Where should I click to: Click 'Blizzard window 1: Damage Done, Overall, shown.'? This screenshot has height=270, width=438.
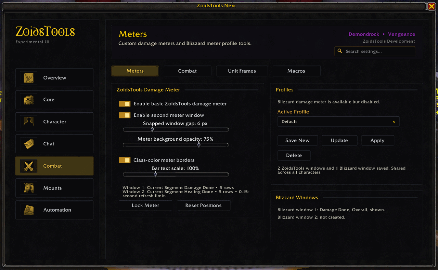pos(331,210)
